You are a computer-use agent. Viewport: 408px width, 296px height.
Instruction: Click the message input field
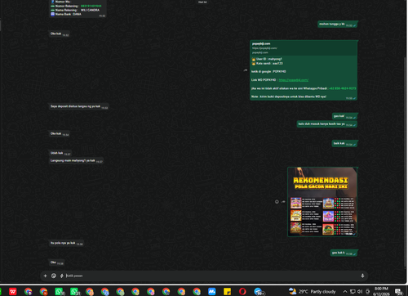[212, 276]
